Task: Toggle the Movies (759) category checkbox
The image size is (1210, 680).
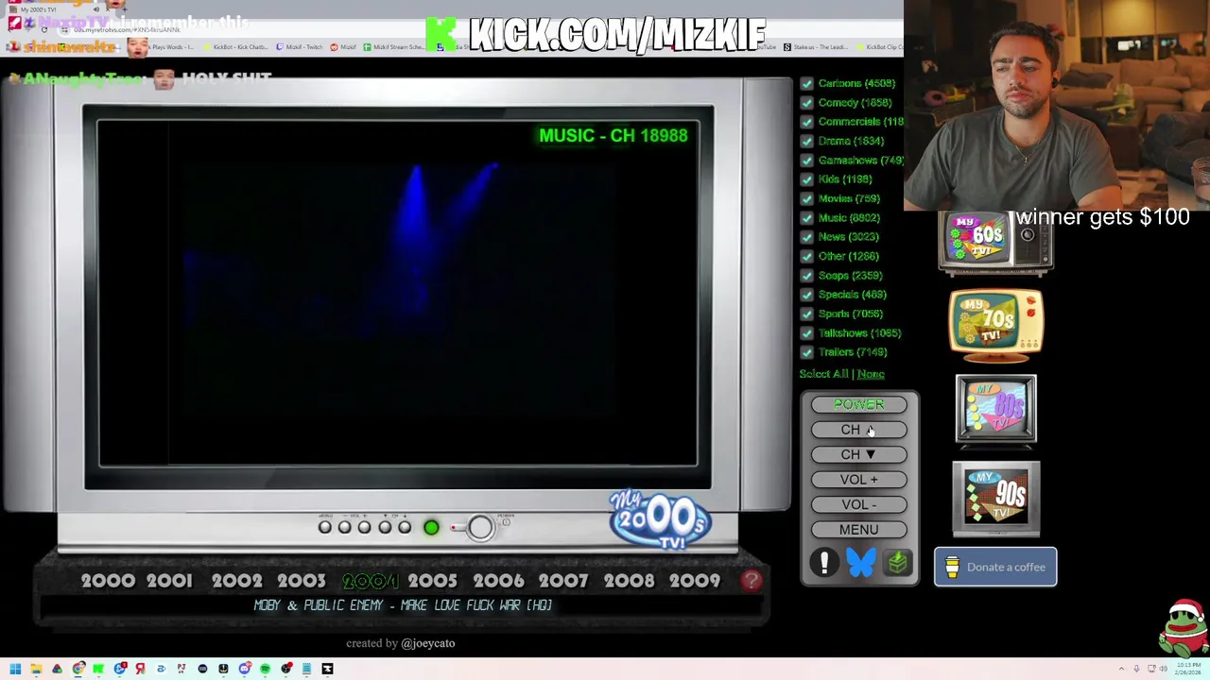Action: coord(806,198)
